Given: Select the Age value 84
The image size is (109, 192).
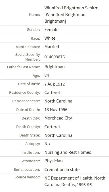Looking at the screenshot, I should pyautogui.click(x=47, y=75).
